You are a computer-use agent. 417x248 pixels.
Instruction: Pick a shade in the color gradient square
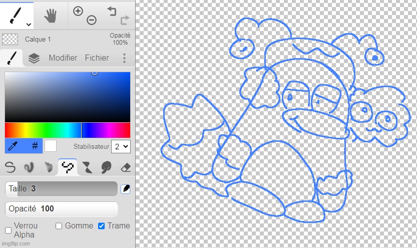(x=68, y=97)
